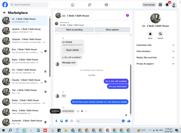Click 'Yes is this still available' message
This screenshot has height=133, width=181.
coord(116,81)
